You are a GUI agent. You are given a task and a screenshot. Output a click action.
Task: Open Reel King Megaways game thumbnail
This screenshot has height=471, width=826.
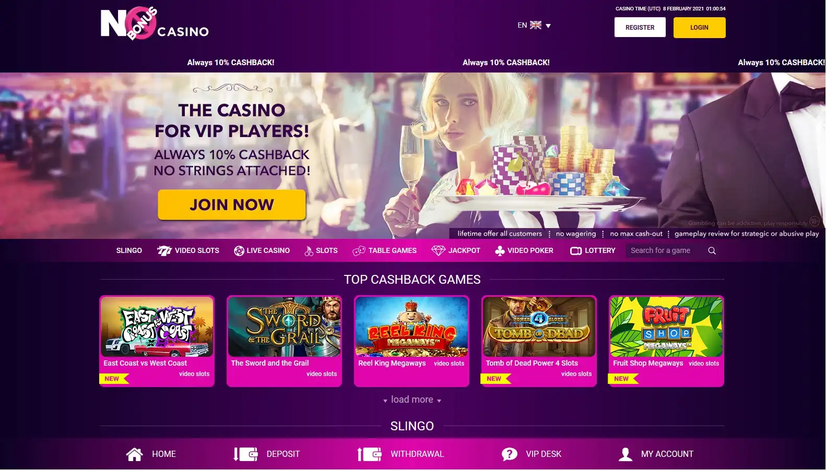coord(411,327)
